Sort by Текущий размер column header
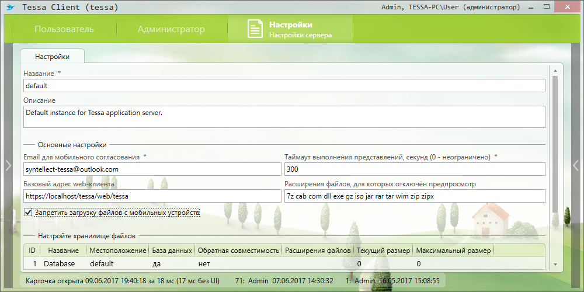 point(383,251)
